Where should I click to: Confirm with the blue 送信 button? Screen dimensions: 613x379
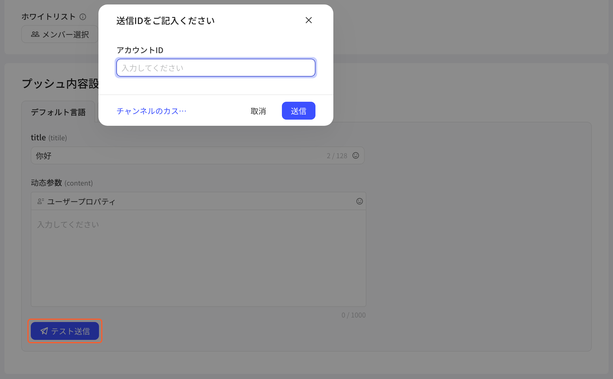coord(298,111)
